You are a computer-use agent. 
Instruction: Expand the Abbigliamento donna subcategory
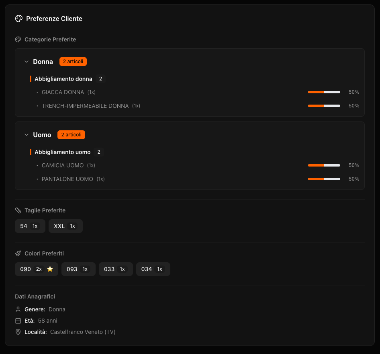click(63, 79)
